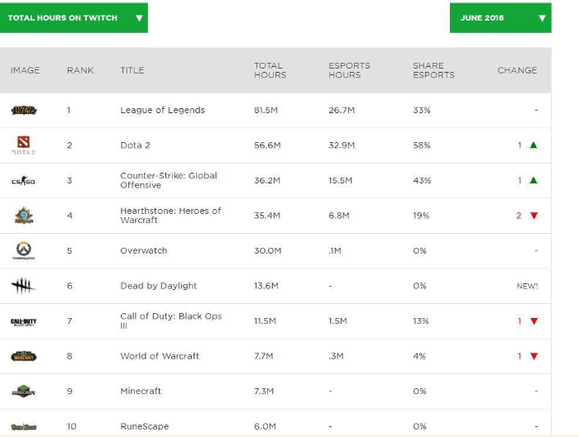Screen dimensions: 579x437
Task: Click the Minecraft logo image
Action: [x=24, y=392]
